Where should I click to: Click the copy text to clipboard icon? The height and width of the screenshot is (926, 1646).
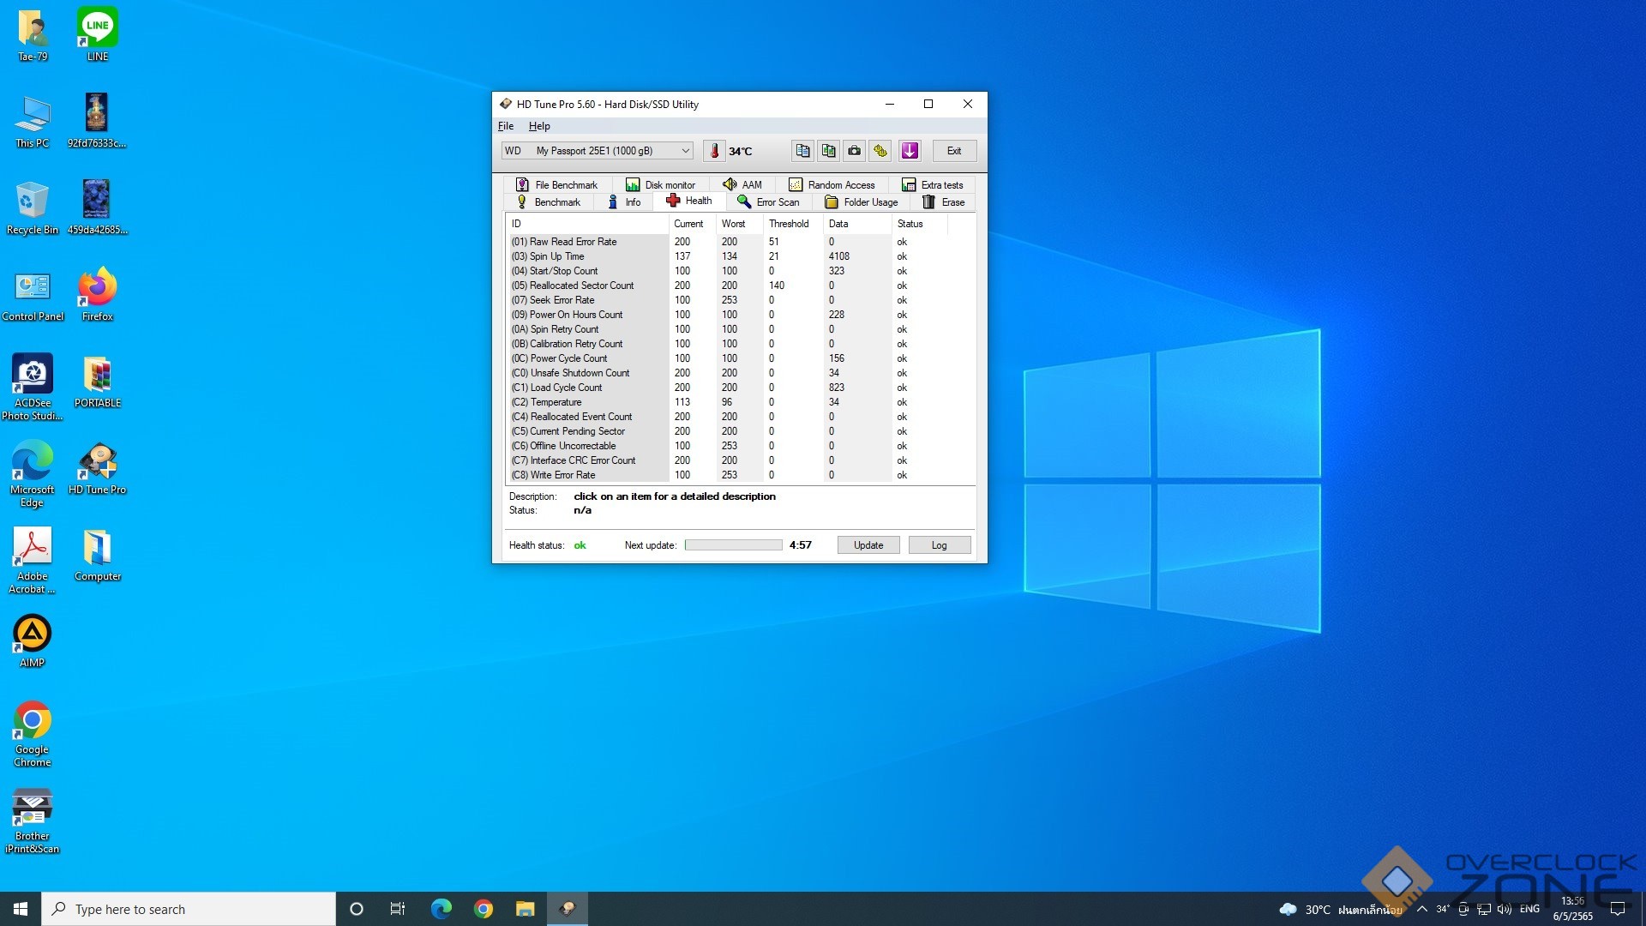coord(802,151)
